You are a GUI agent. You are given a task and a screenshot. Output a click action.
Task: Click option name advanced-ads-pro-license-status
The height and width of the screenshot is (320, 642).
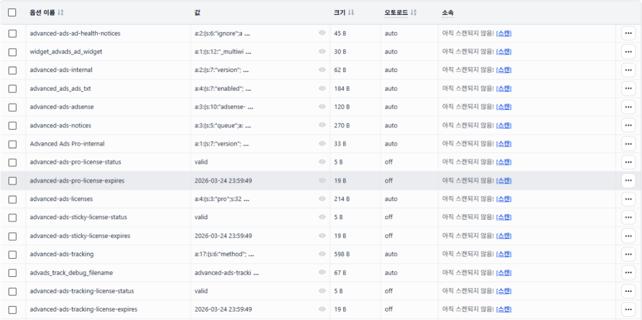tap(76, 162)
